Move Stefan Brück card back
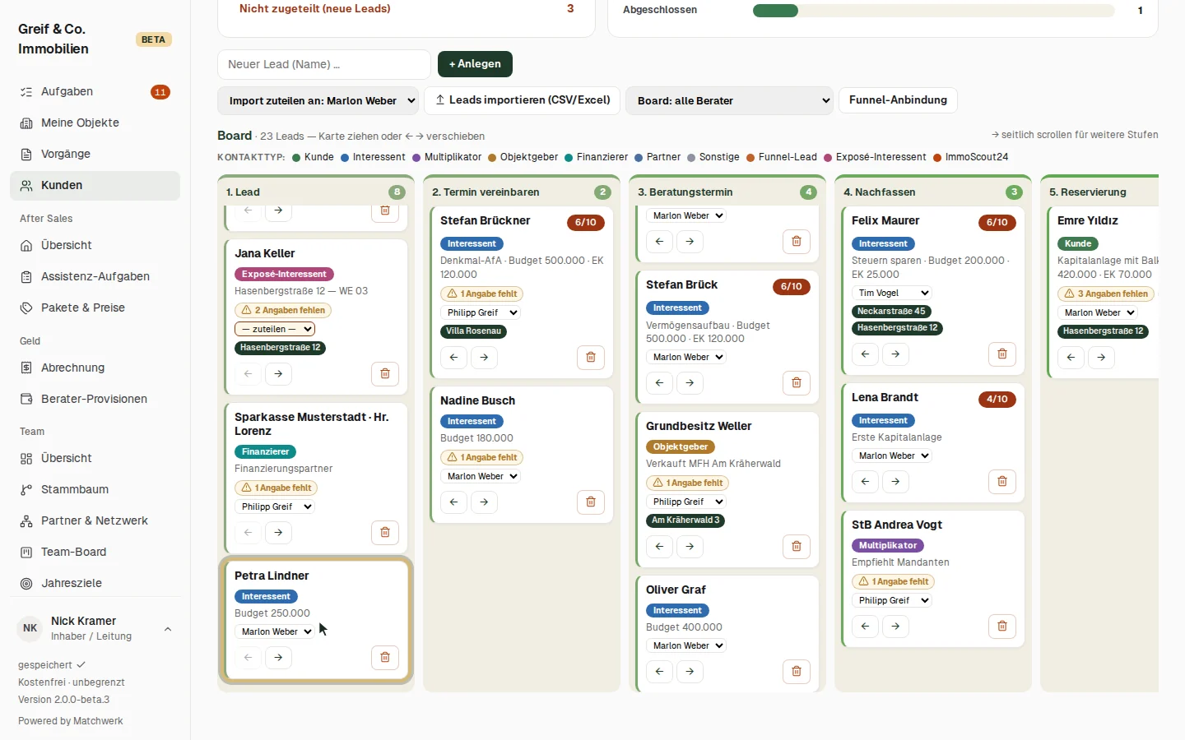Image resolution: width=1185 pixels, height=740 pixels. tap(659, 382)
